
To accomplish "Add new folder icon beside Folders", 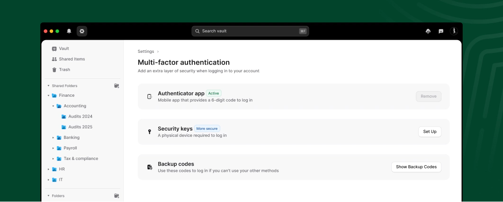I will pyautogui.click(x=117, y=195).
